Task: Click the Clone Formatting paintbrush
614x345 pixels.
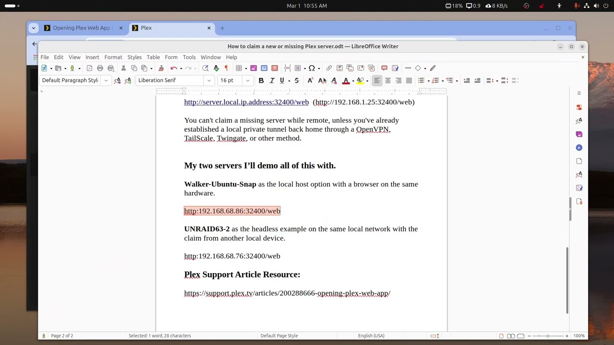Action: pyautogui.click(x=161, y=68)
